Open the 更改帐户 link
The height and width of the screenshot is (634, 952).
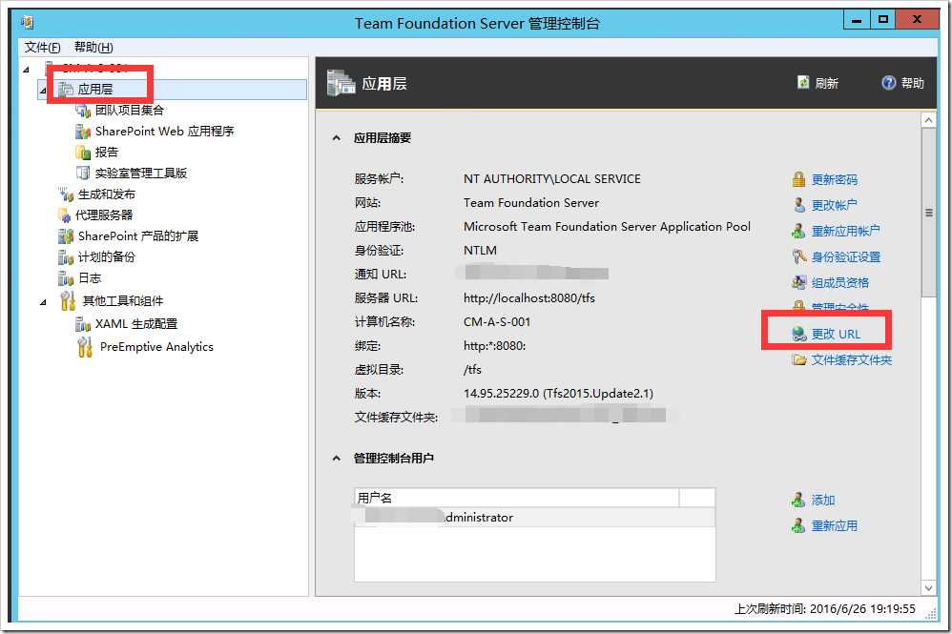coord(835,205)
